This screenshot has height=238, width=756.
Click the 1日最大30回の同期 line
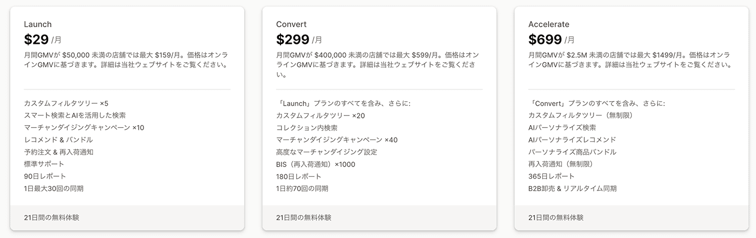pos(54,188)
